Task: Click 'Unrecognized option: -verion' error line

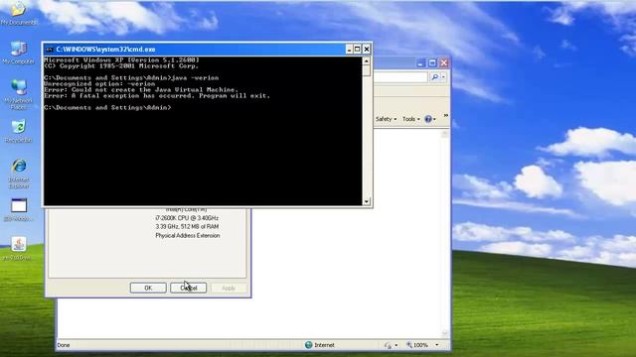Action: click(x=99, y=83)
